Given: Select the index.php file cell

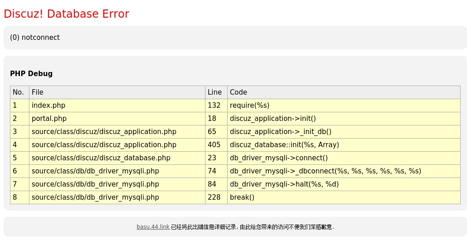Looking at the screenshot, I should [x=48, y=106].
